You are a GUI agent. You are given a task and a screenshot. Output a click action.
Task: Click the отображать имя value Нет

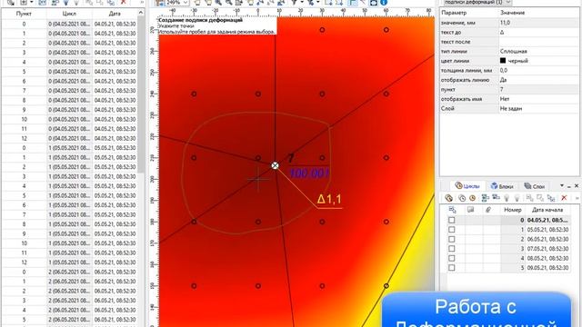pyautogui.click(x=538, y=99)
